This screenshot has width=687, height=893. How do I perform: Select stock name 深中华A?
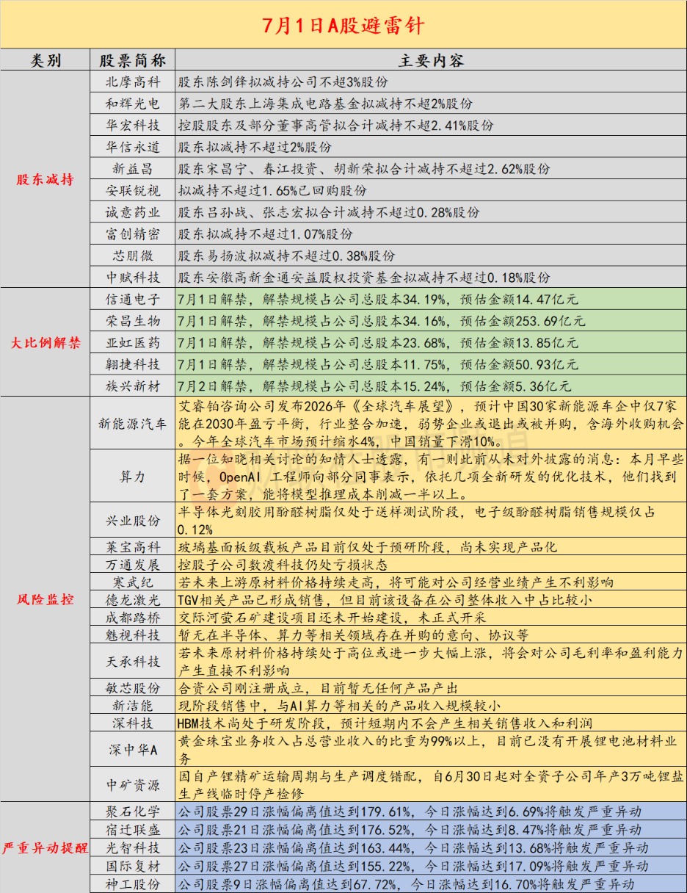[133, 750]
